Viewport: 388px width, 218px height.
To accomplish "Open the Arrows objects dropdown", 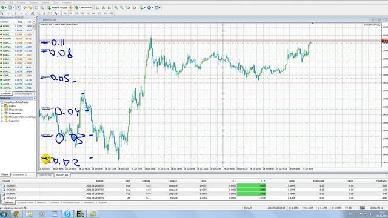I will [x=56, y=13].
